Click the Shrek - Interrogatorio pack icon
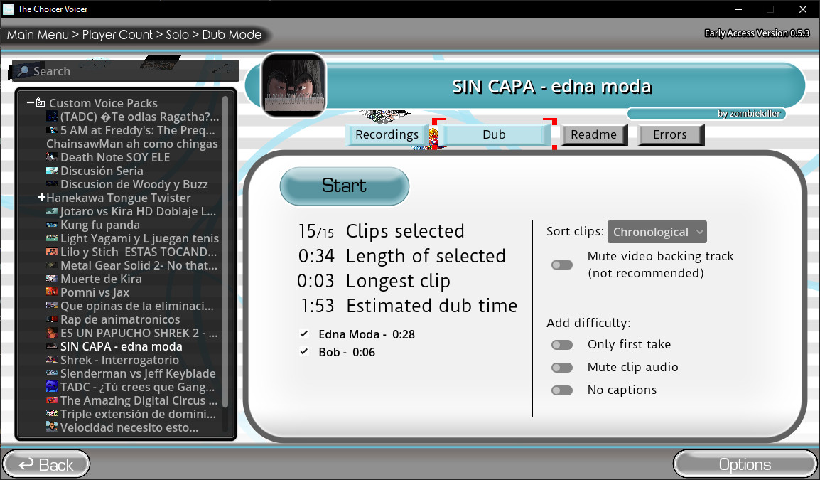The height and width of the screenshot is (480, 820). [52, 360]
